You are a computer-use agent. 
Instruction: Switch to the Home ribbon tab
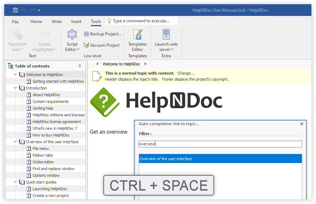click(x=36, y=22)
